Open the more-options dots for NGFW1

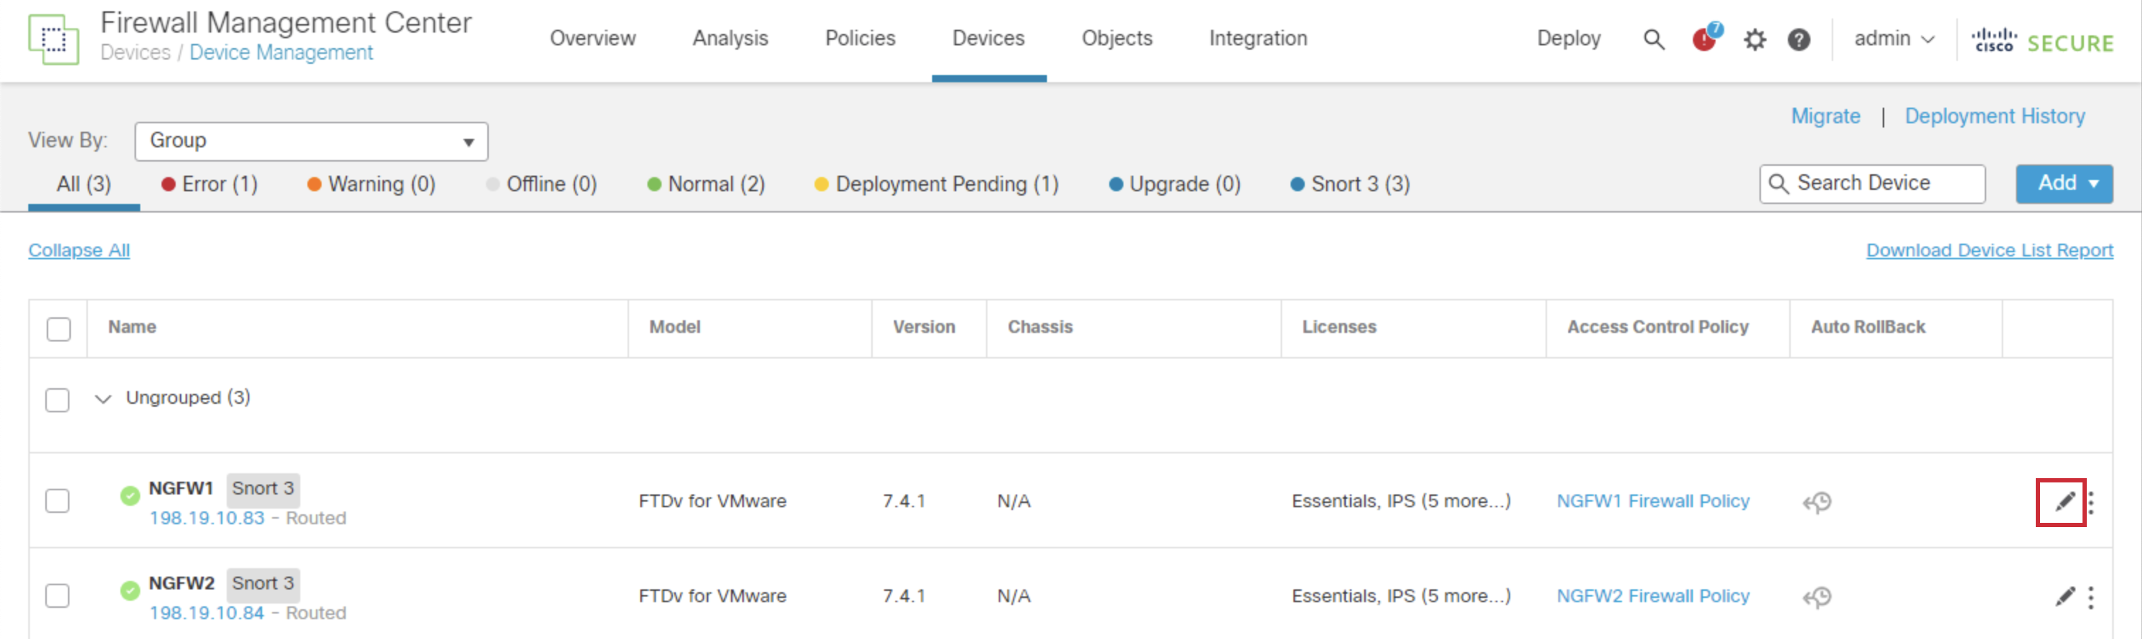[x=2090, y=502]
